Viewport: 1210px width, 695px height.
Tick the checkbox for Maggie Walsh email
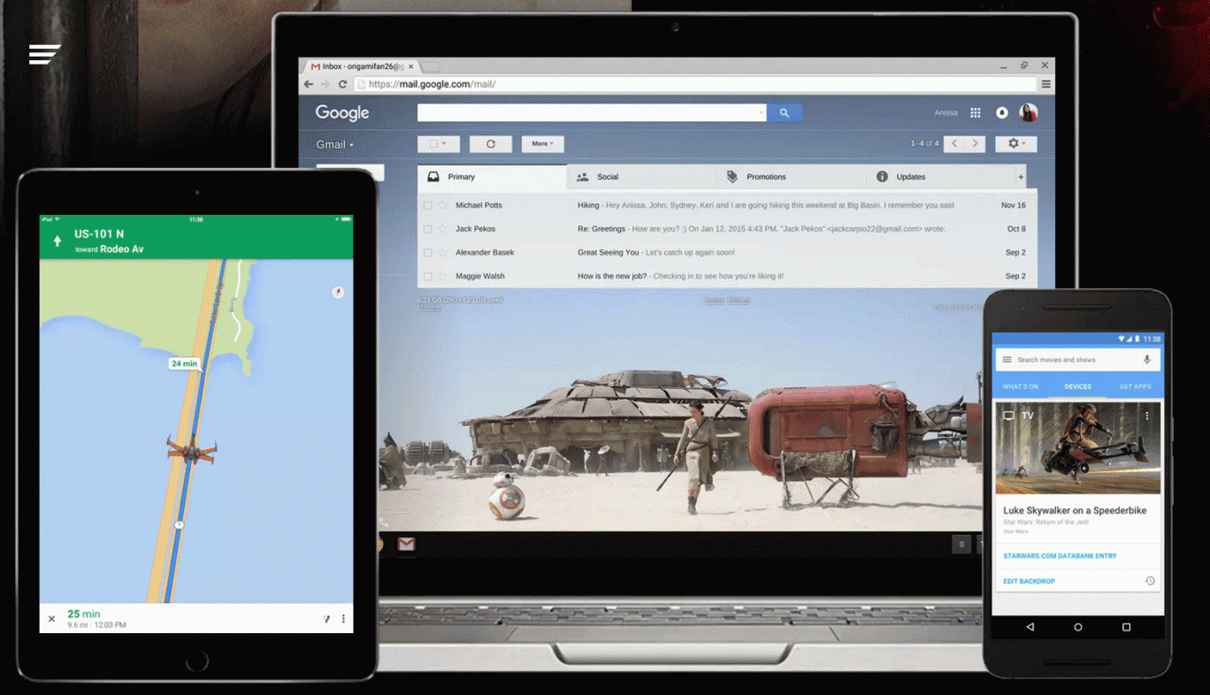(428, 276)
